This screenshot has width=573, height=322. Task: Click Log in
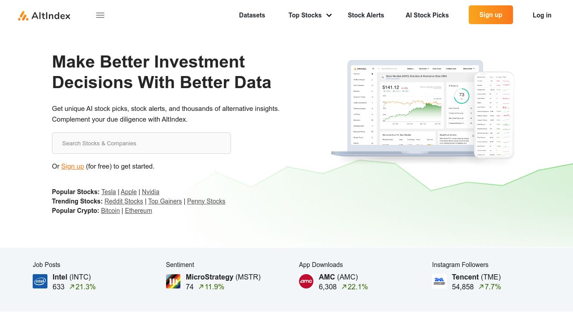coord(542,15)
